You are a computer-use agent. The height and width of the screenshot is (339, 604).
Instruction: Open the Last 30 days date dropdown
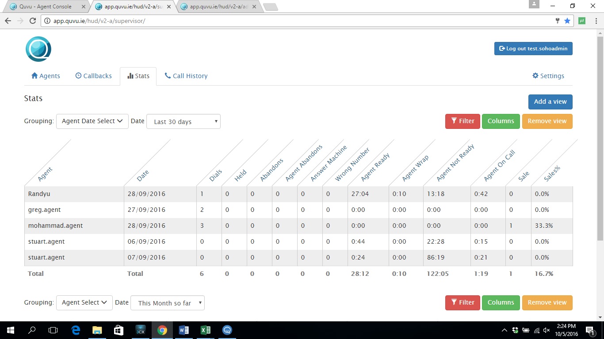coord(183,122)
